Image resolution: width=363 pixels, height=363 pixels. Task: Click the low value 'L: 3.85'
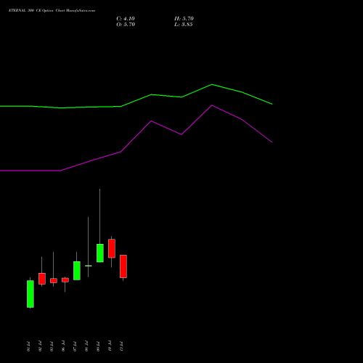pyautogui.click(x=184, y=25)
